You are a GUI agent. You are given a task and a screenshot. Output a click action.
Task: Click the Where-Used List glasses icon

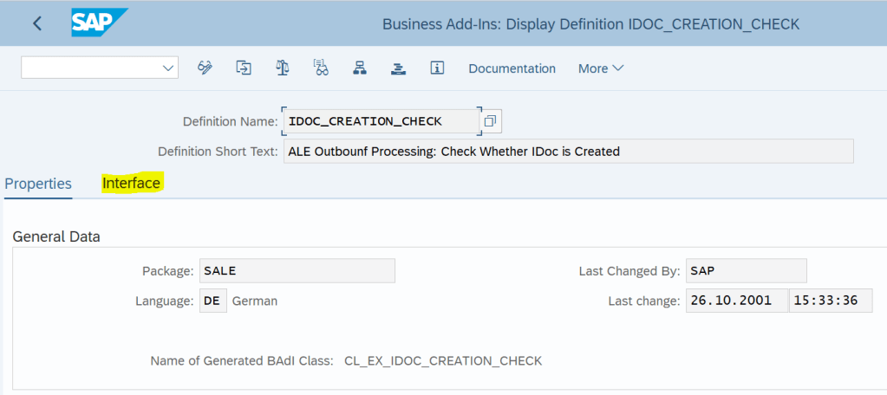321,68
